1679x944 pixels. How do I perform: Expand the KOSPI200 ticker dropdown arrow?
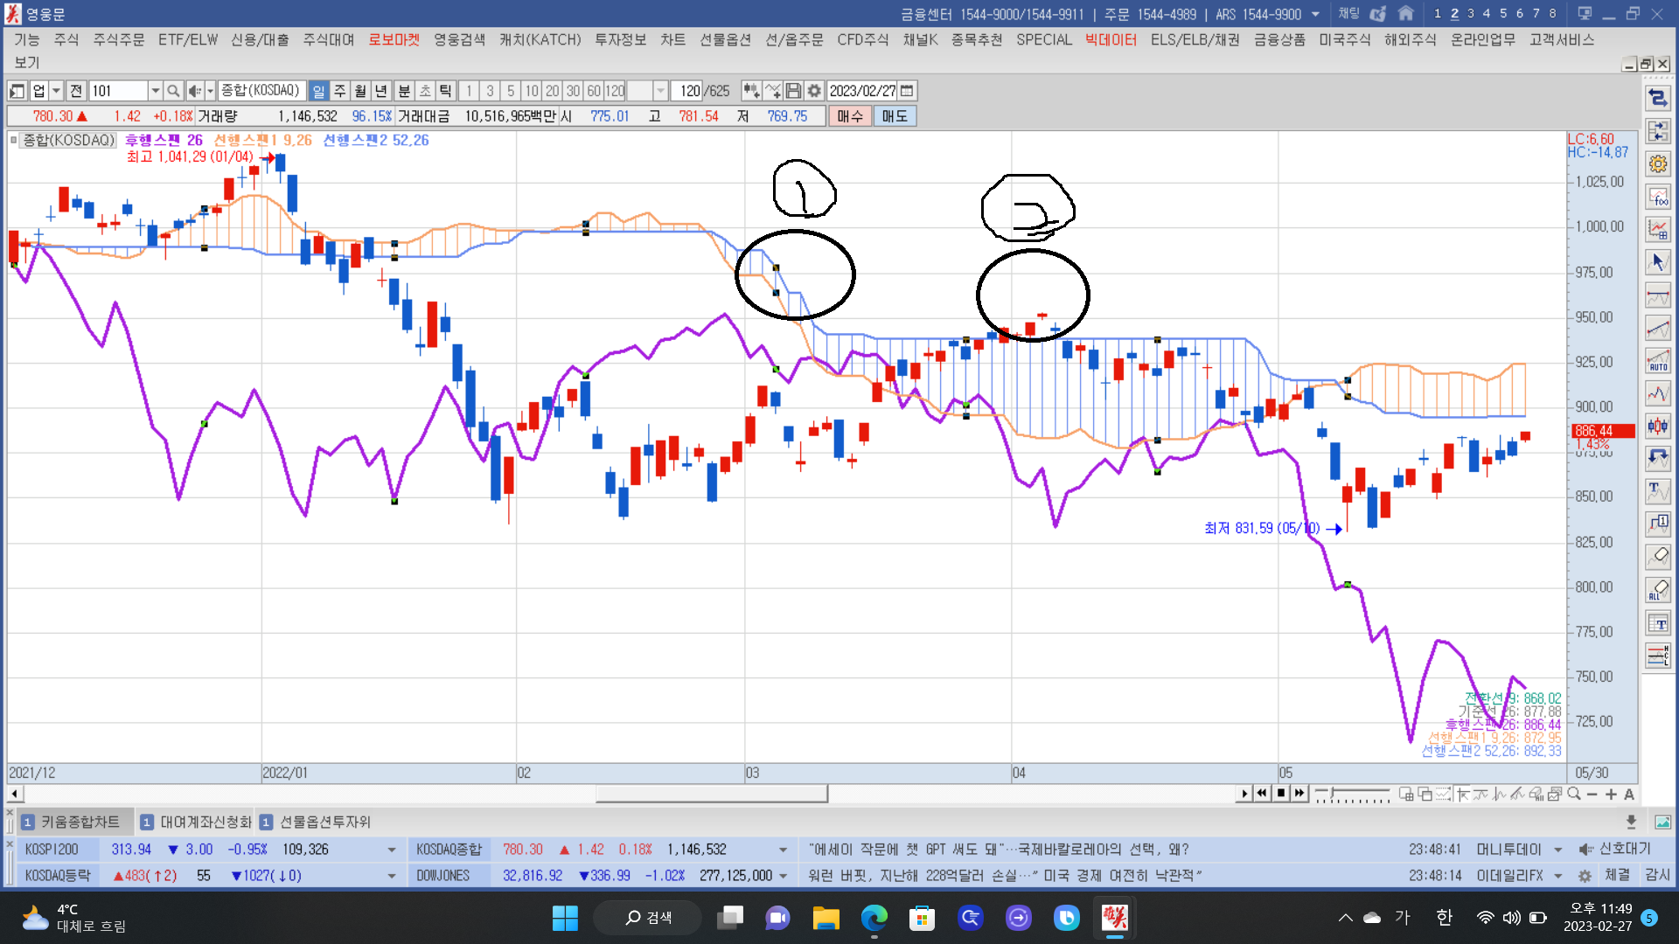391,850
